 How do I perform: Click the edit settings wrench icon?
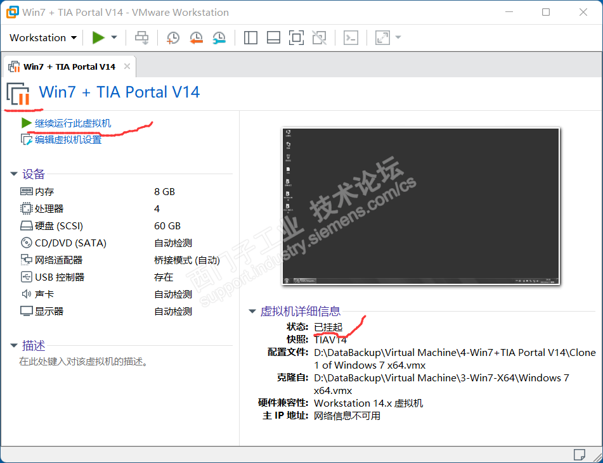point(26,139)
